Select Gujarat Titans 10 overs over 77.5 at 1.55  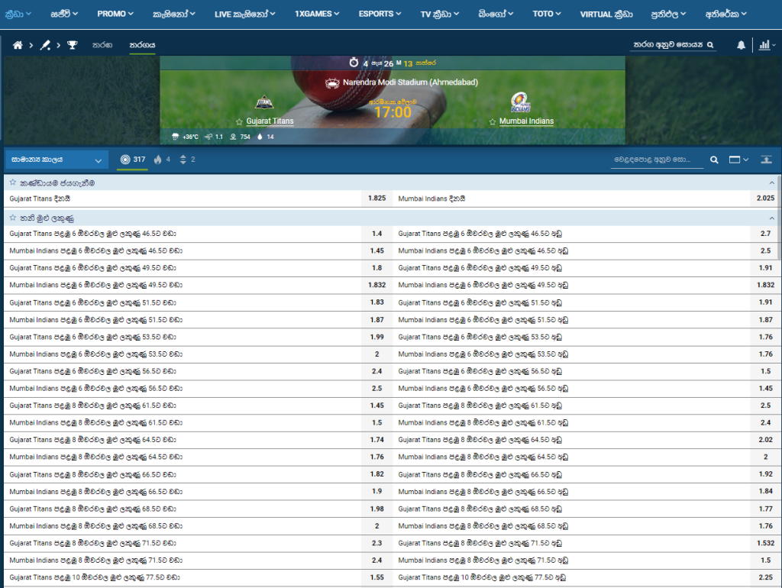[x=377, y=577]
